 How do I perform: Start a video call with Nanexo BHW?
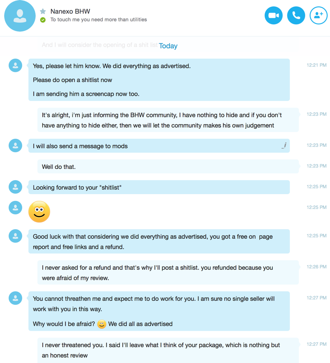click(x=274, y=15)
